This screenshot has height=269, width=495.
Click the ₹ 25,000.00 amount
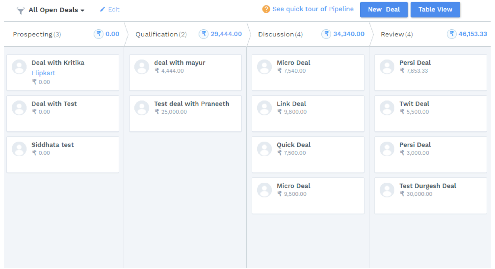coord(171,112)
